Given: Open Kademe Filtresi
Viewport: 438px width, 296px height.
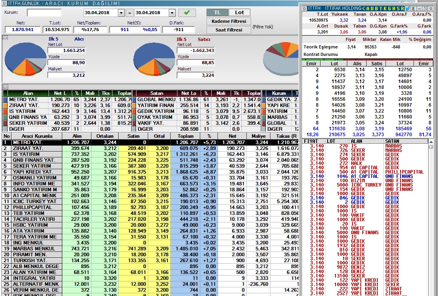Looking at the screenshot, I should point(229,21).
